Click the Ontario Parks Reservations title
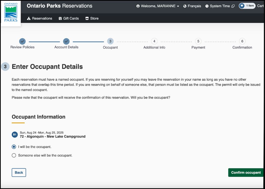Image resolution: width=265 pixels, height=189 pixels. click(60, 6)
